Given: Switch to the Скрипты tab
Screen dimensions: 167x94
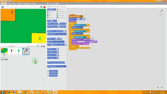Looking at the screenshot, I should point(50,7).
